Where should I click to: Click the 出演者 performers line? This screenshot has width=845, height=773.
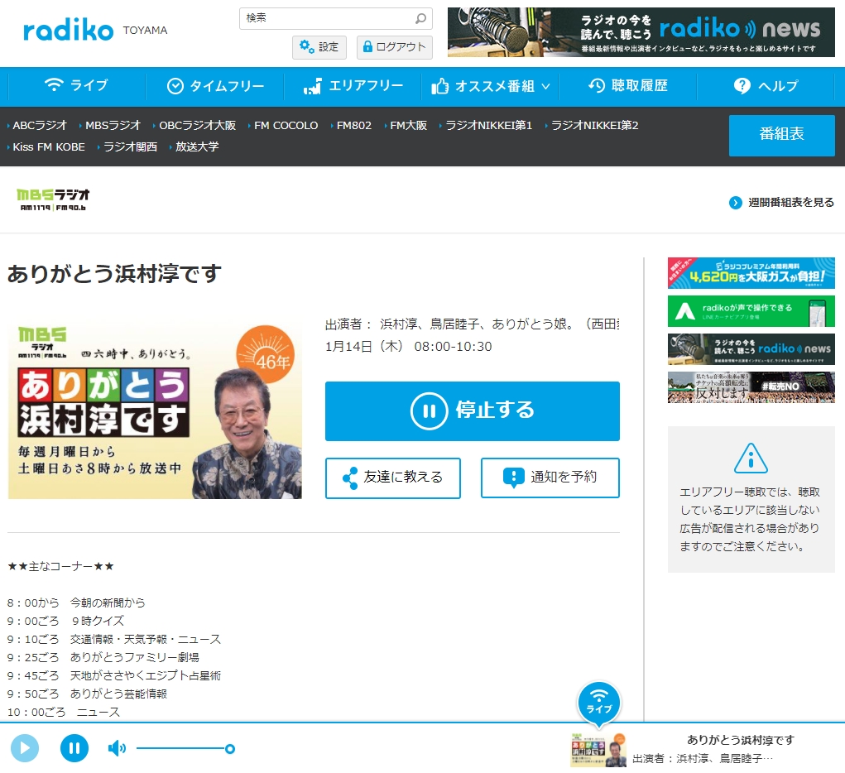(472, 324)
